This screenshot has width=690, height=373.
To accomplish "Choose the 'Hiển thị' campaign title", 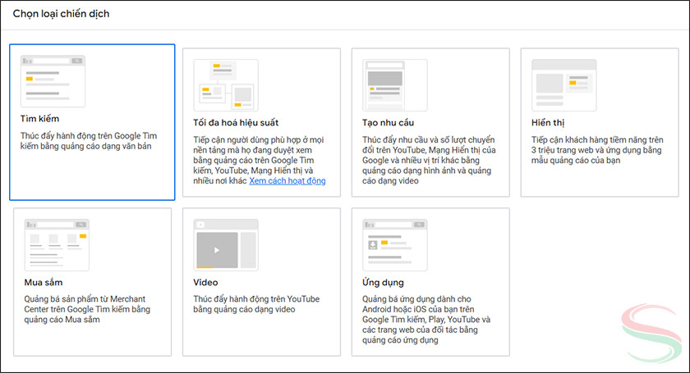I will coord(548,123).
